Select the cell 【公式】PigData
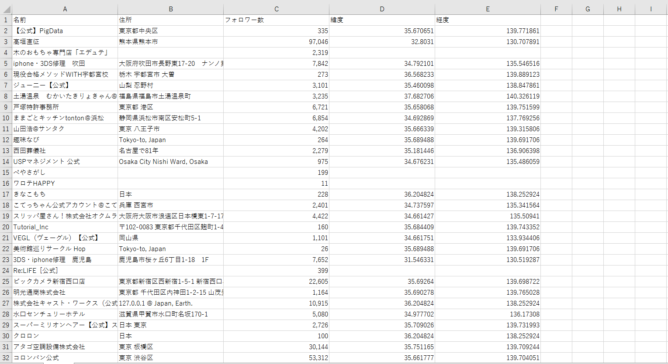The height and width of the screenshot is (364, 668). click(x=65, y=31)
